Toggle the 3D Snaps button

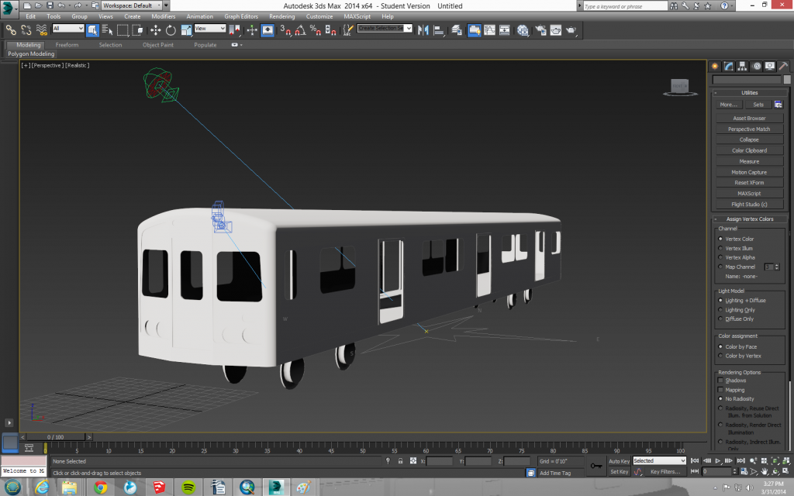pos(285,30)
